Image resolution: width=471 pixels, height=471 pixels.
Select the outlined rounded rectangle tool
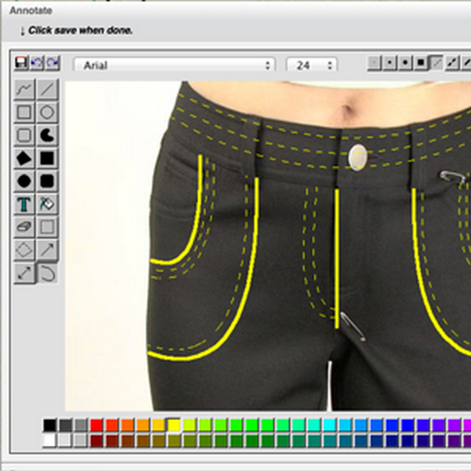[x=24, y=135]
